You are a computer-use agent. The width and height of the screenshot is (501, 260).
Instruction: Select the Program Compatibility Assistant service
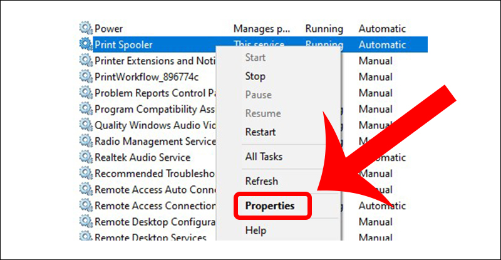[x=155, y=109]
